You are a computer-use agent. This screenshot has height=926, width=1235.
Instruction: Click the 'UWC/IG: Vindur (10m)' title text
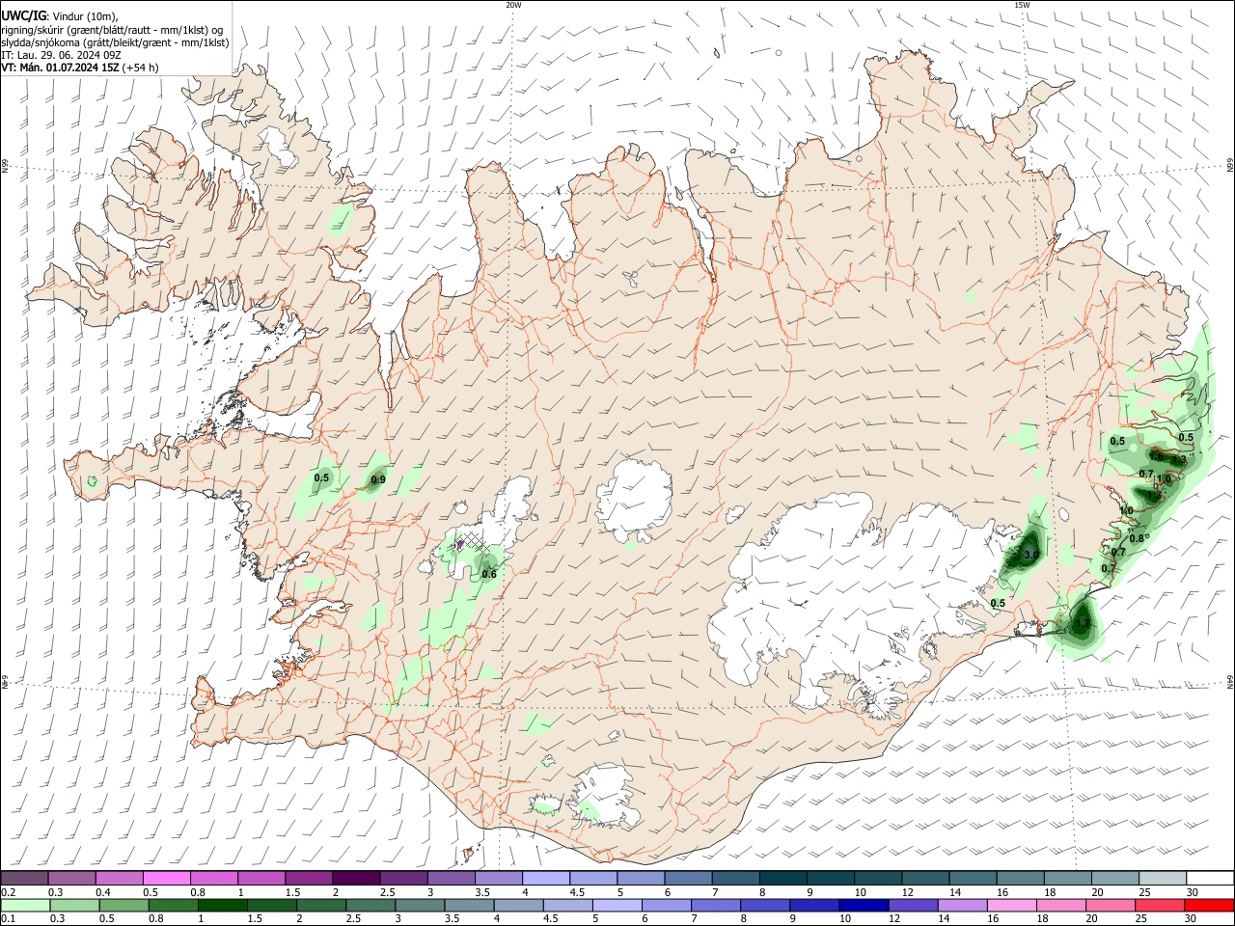pos(60,16)
